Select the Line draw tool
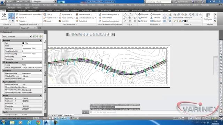 click(x=125, y=14)
